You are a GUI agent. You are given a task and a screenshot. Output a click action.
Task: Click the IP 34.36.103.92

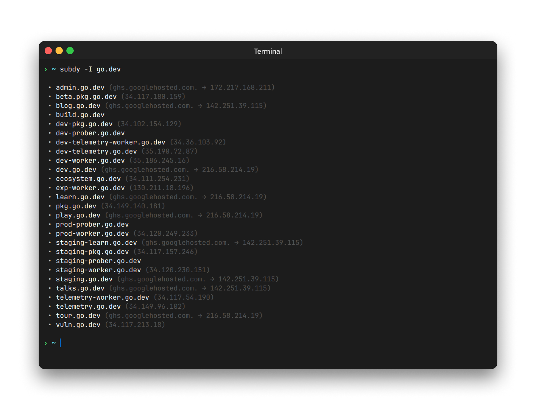click(x=198, y=142)
